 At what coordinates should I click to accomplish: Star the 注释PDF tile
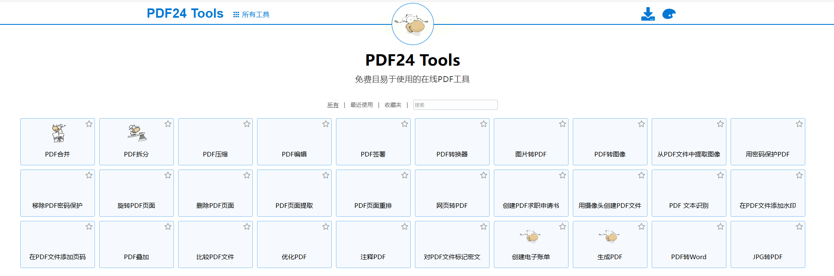(405, 227)
